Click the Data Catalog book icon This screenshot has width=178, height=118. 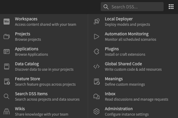click(x=7, y=66)
